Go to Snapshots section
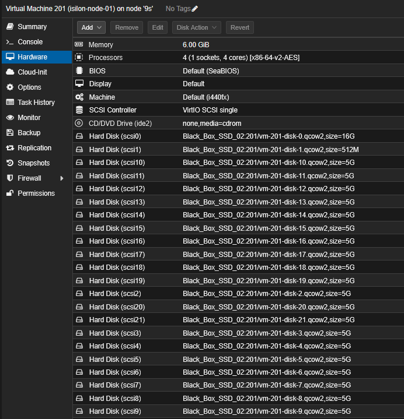This screenshot has height=419, width=404. [x=33, y=163]
